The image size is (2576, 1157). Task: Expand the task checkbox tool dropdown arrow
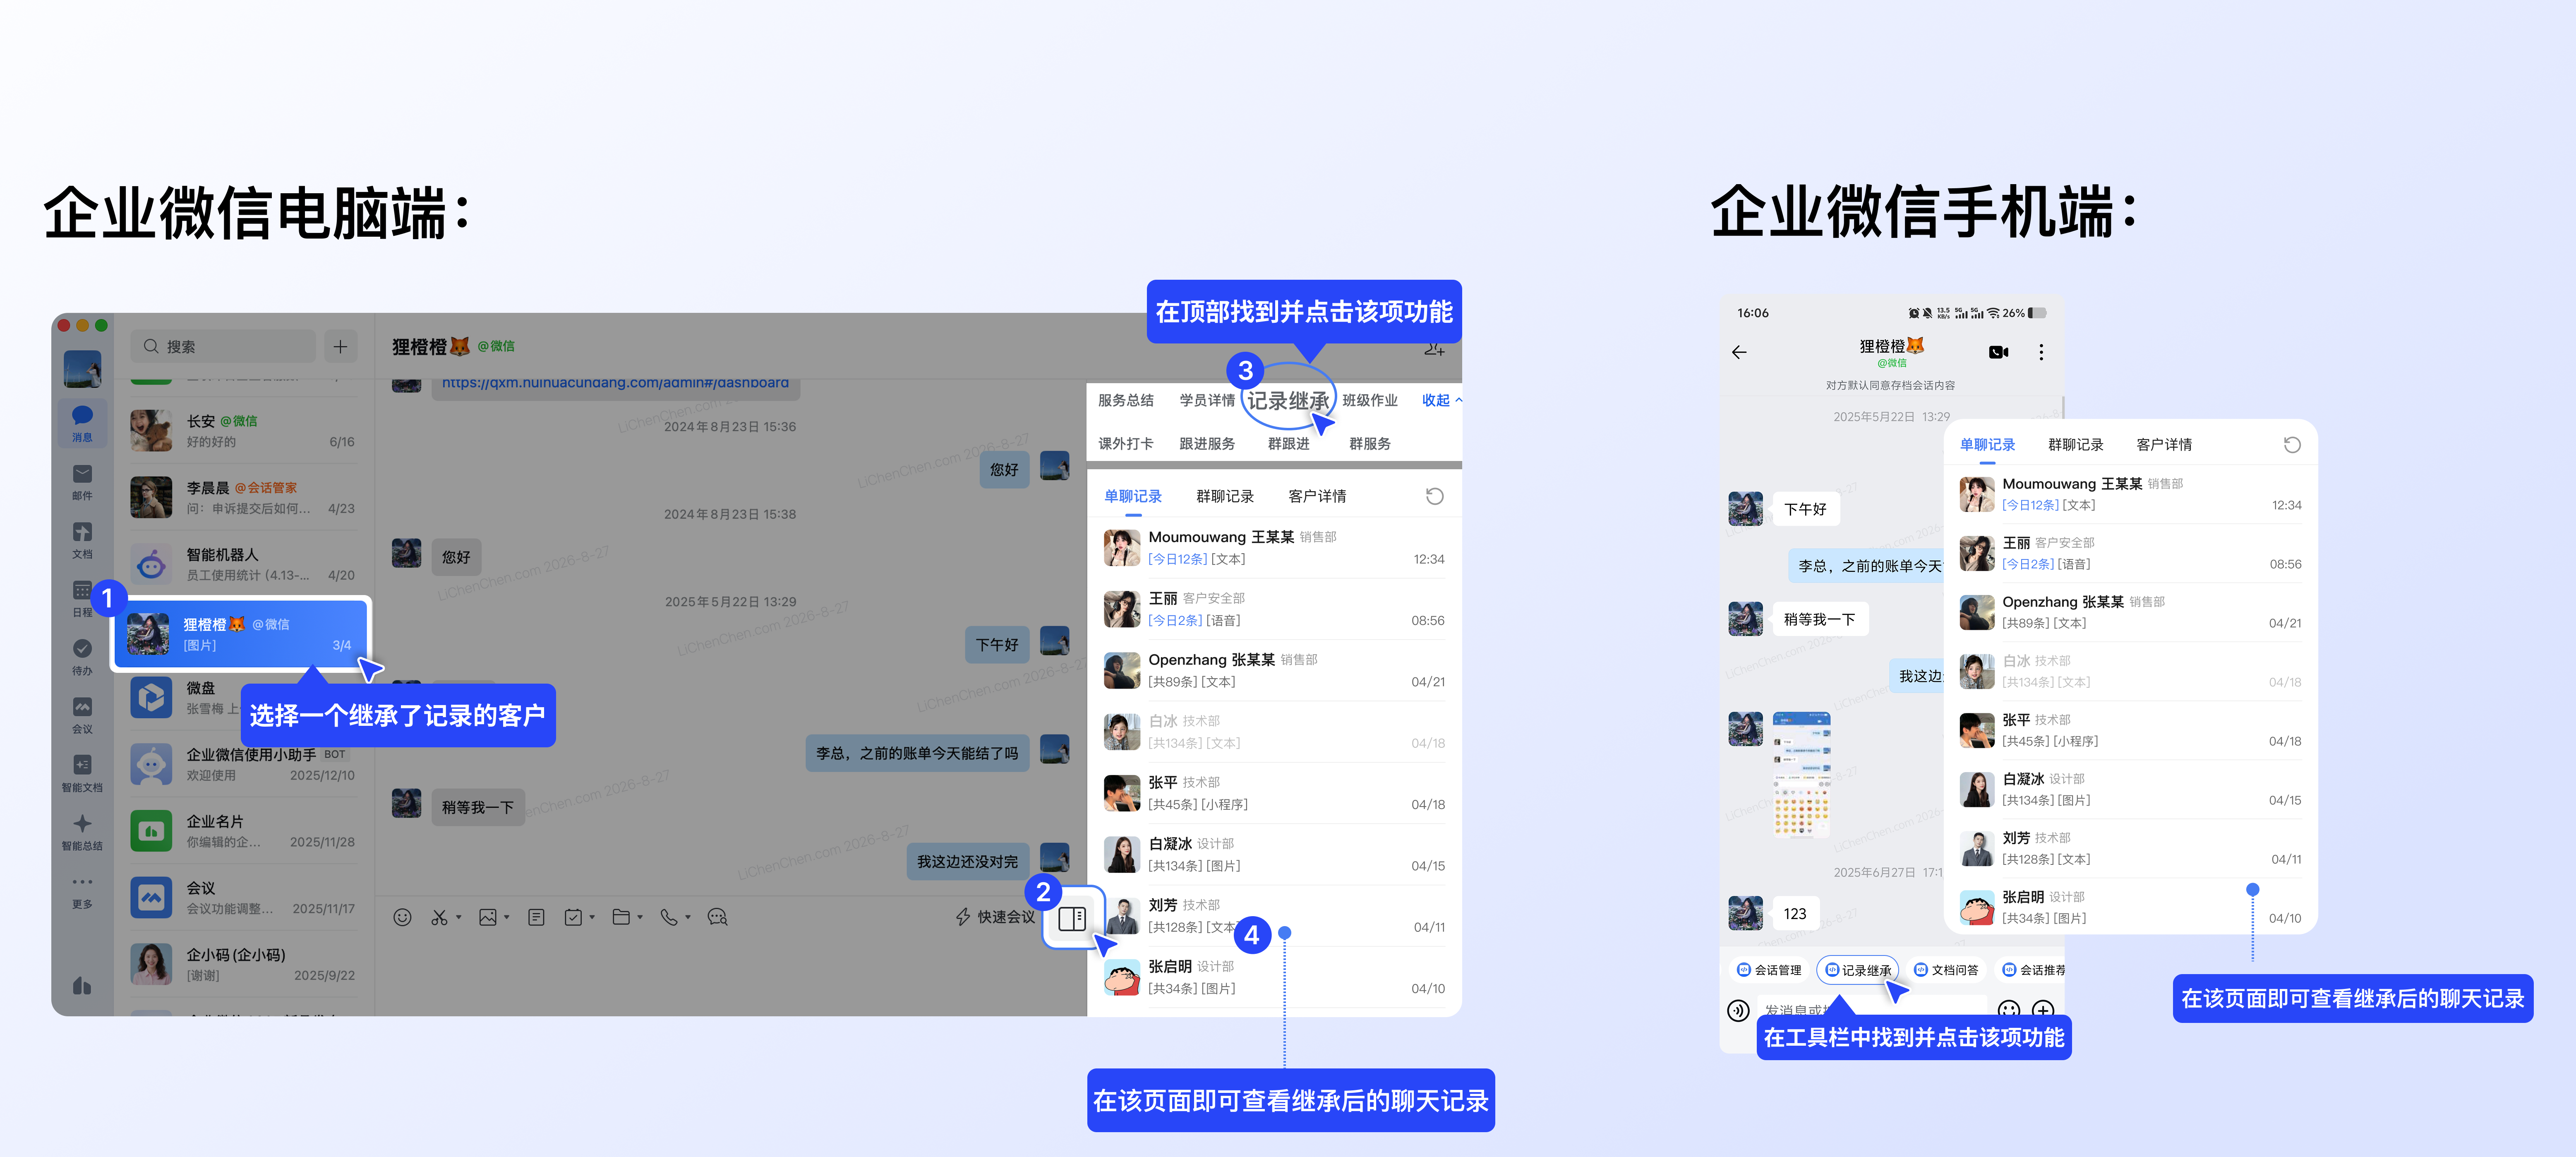(x=592, y=917)
